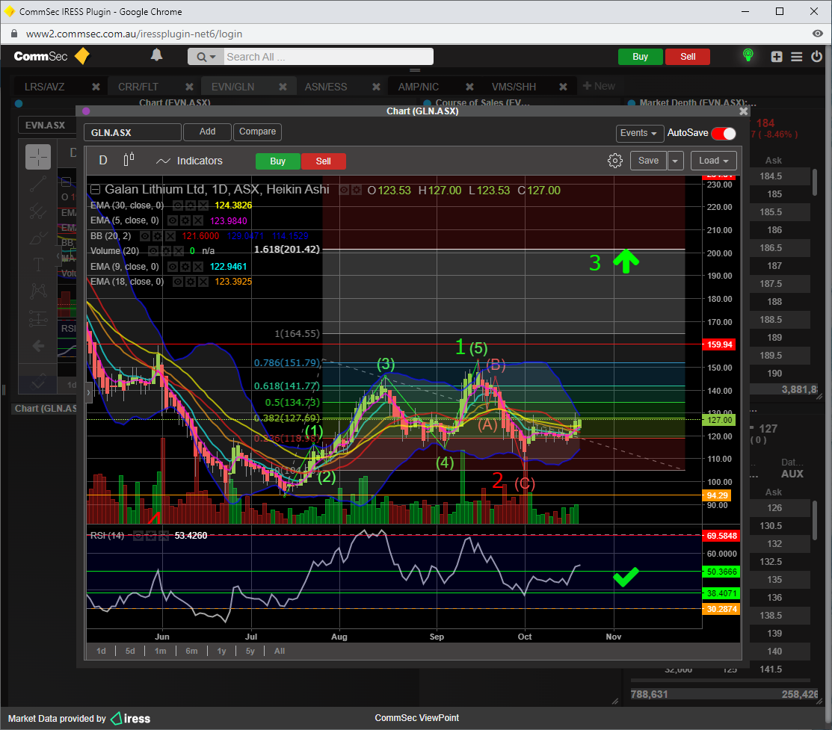
Task: Close the Chart (GLN.ASX) popup window
Action: click(x=743, y=111)
